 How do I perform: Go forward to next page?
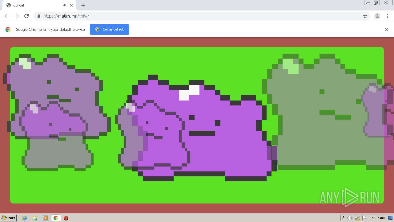(x=17, y=16)
